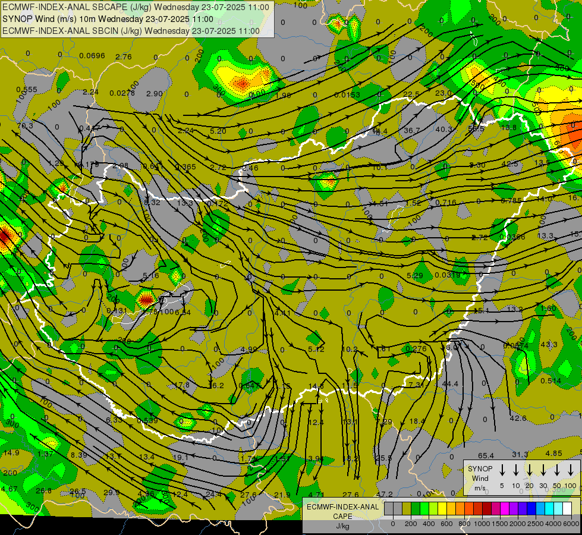The width and height of the screenshot is (582, 535).
Task: Click the 10.2 value on the map
Action: tap(350, 349)
